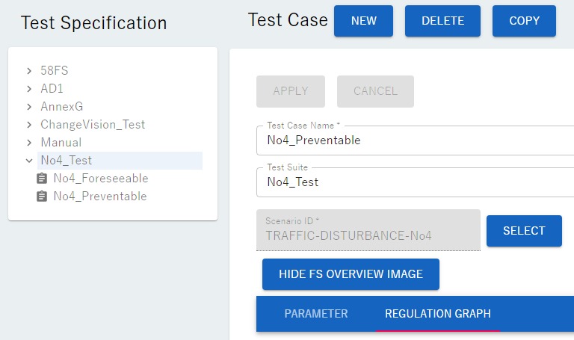
Task: Switch to the REGULATION GRAPH tab
Action: coord(437,314)
